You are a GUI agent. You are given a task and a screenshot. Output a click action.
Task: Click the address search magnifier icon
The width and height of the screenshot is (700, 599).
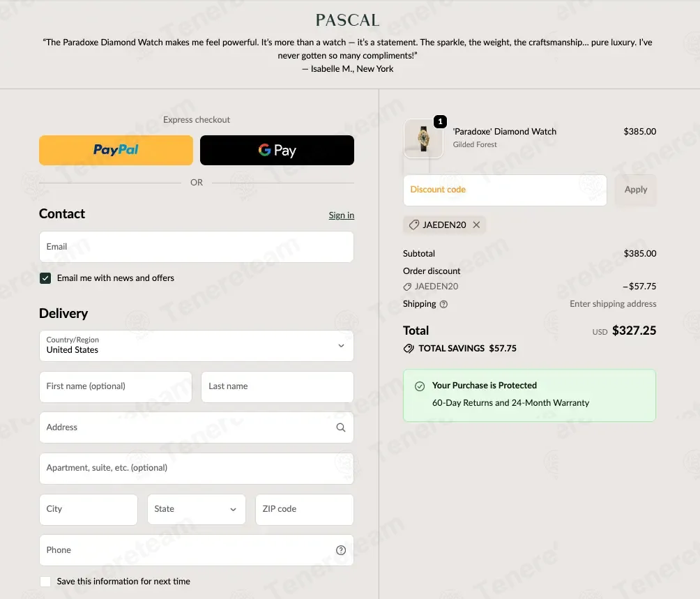click(x=341, y=427)
